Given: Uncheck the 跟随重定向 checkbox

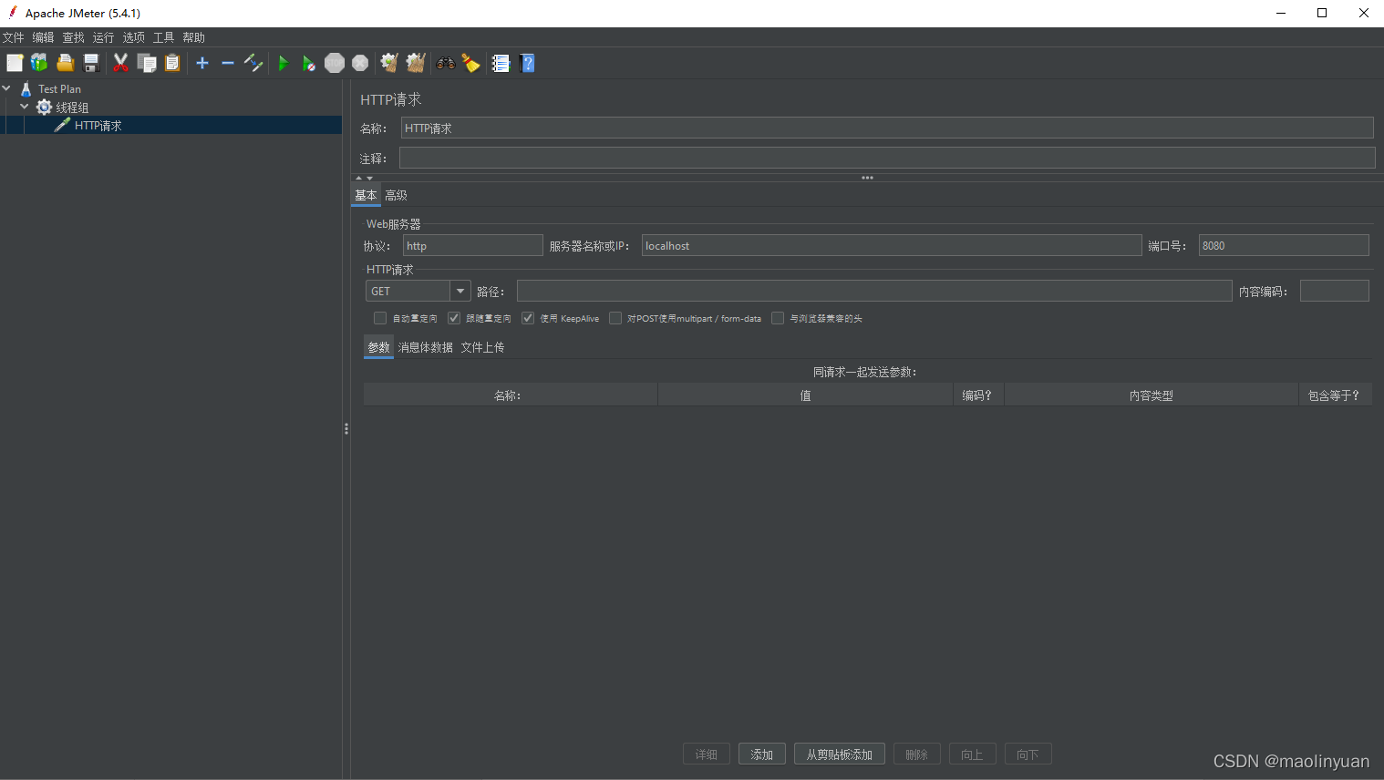Looking at the screenshot, I should click(454, 318).
